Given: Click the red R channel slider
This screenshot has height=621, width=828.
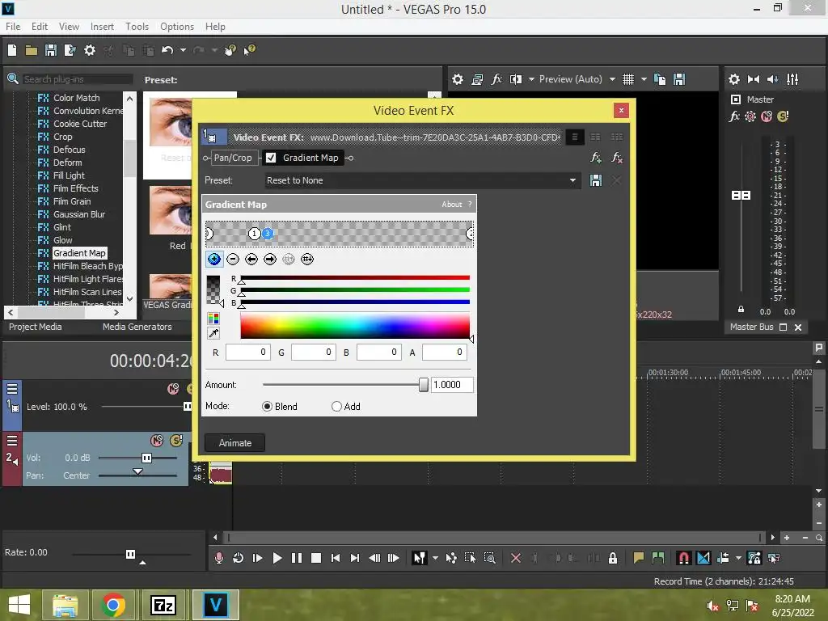Looking at the screenshot, I should pos(355,278).
